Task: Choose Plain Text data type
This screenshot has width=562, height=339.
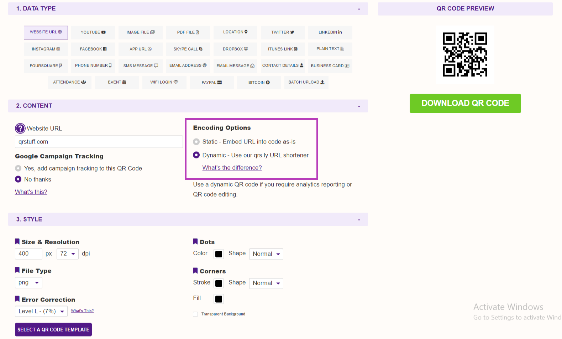Action: pyautogui.click(x=330, y=49)
